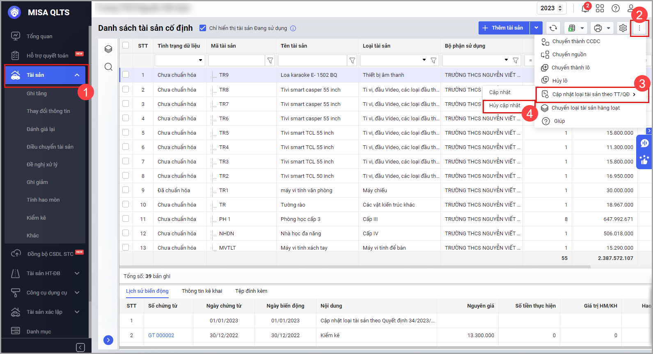Click the layers icon beside table header
Image resolution: width=653 pixels, height=354 pixels.
pos(108,49)
